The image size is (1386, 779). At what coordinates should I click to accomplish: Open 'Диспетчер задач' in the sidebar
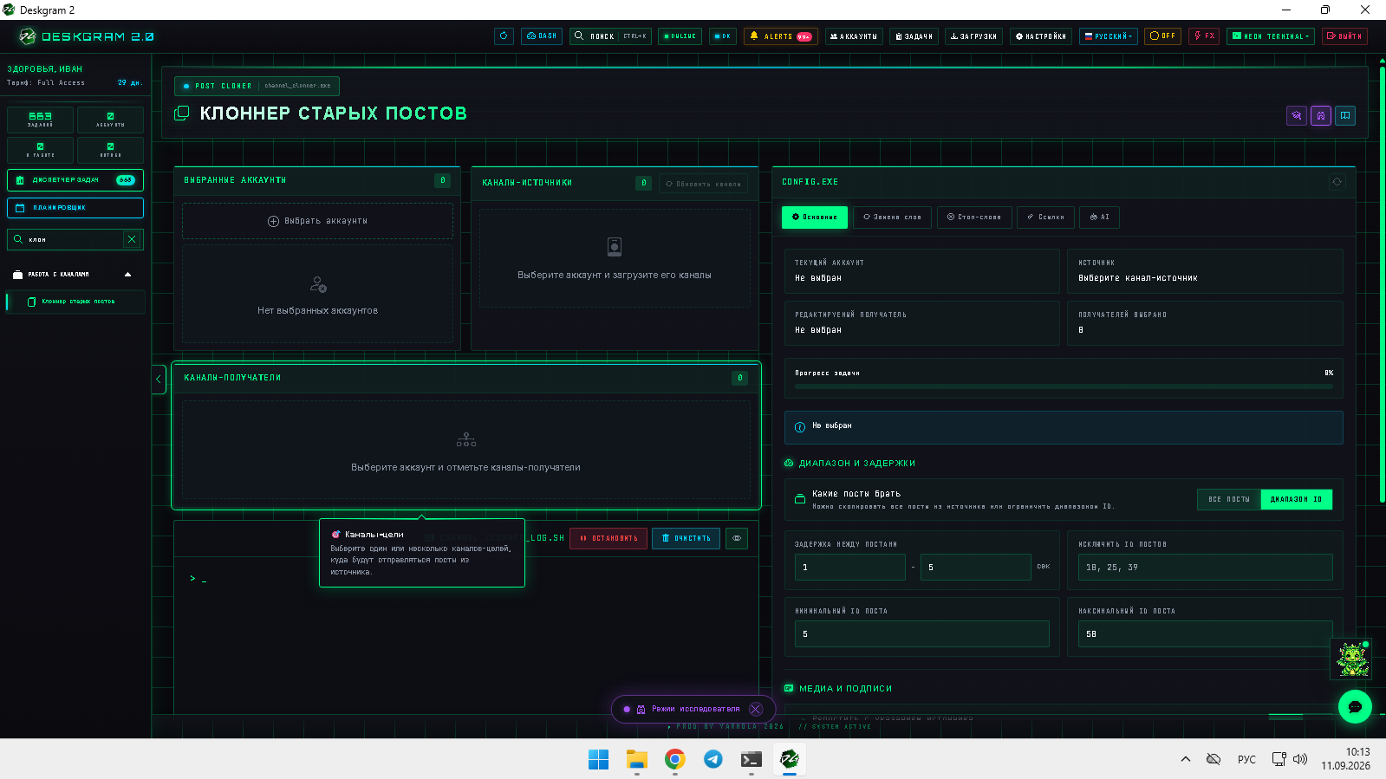[75, 180]
